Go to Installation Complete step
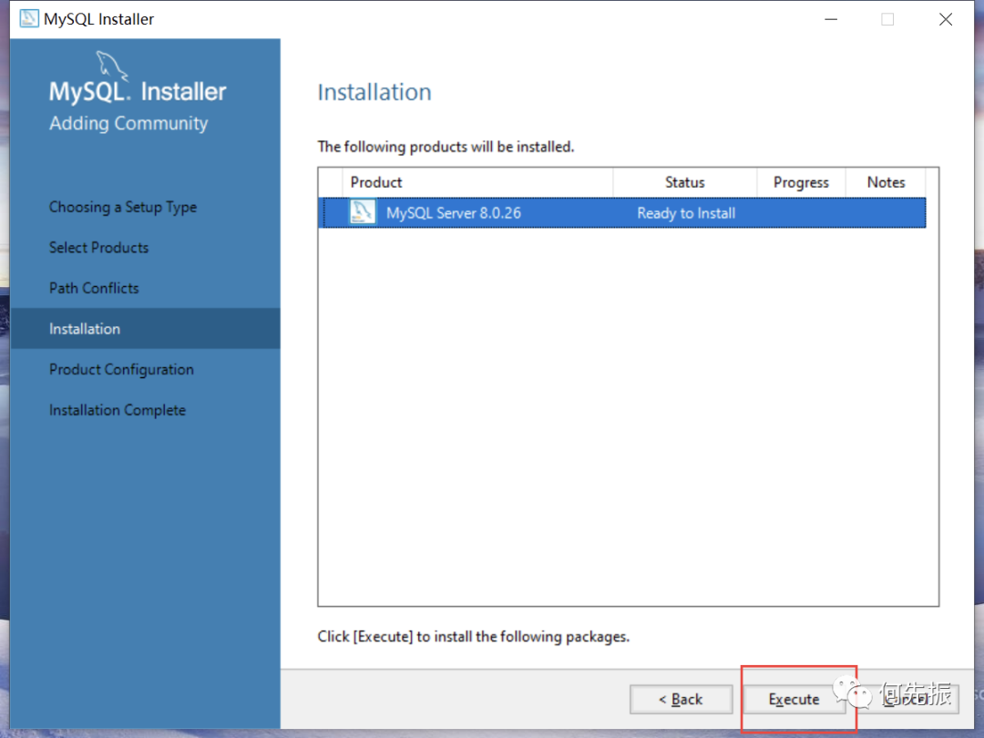The width and height of the screenshot is (984, 738). [118, 410]
